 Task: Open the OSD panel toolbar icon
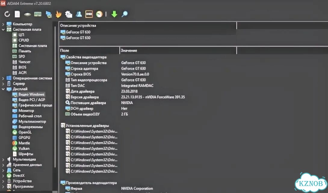tap(89, 14)
